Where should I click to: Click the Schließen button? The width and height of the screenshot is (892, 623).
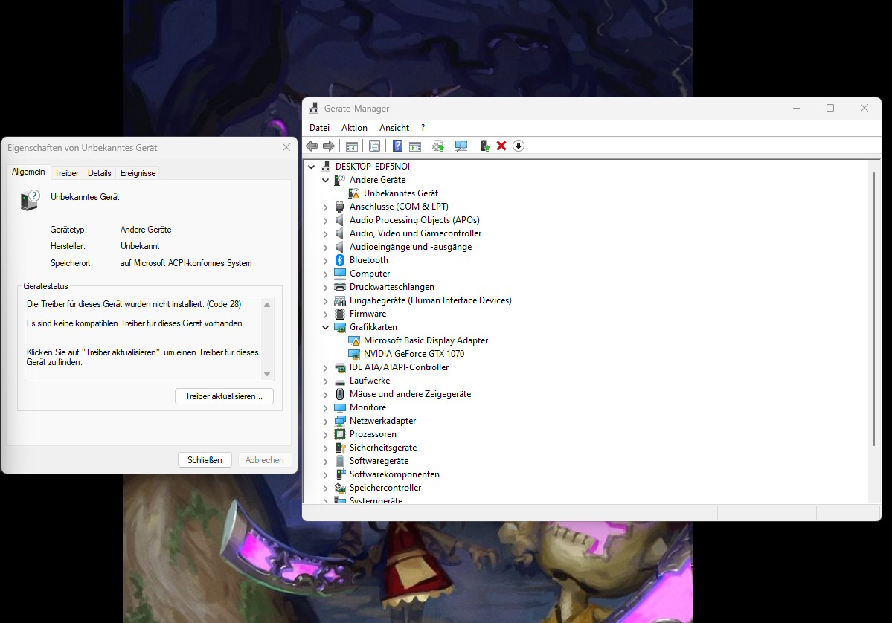[x=205, y=460]
